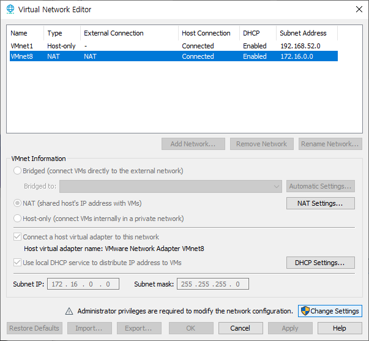
Task: Click the Virtual Network Editor globe icon
Action: (x=10, y=9)
